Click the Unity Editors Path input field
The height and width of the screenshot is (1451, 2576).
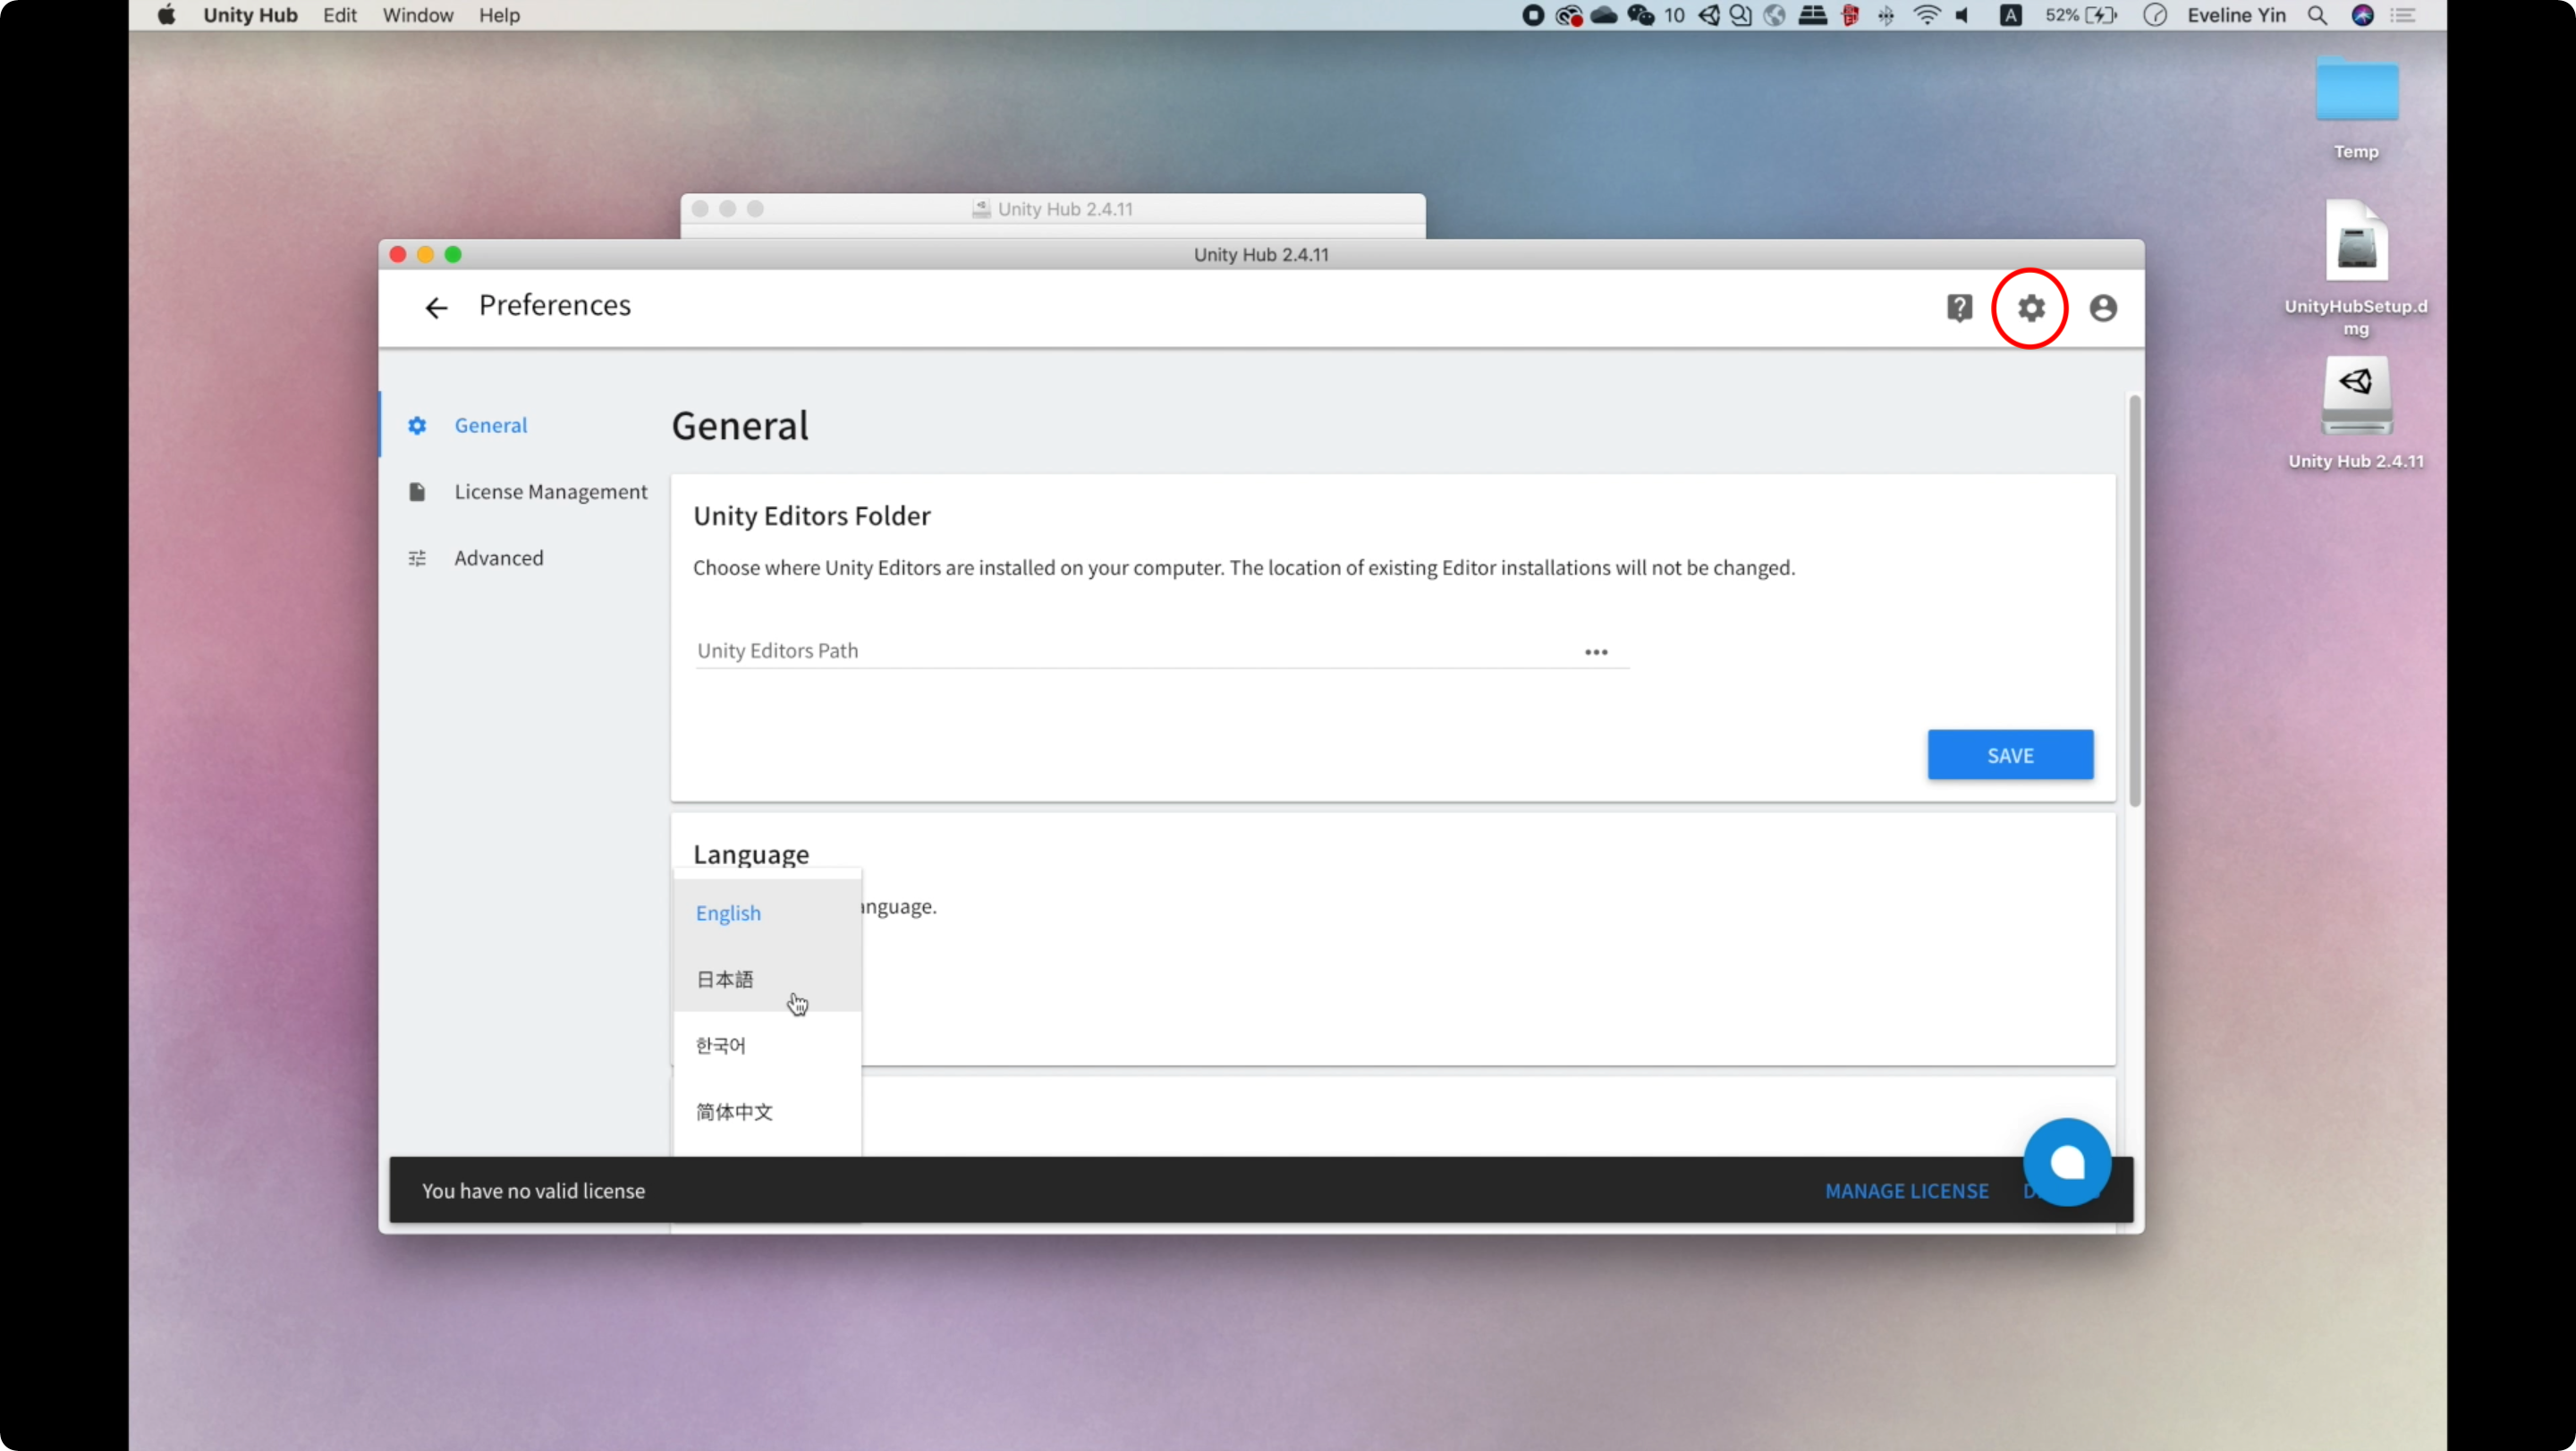(1130, 651)
